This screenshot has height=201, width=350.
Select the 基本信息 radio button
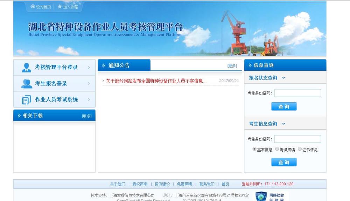point(254,149)
